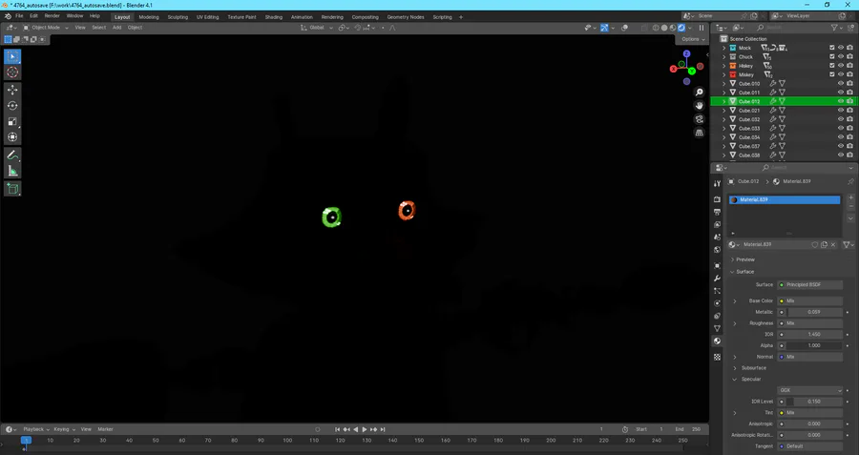
Task: Activate the Transform tool
Action: pyautogui.click(x=12, y=137)
